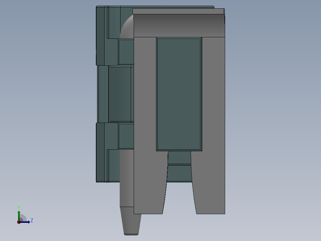Select the lower-left dark green block face
Screen dimensions: 321x241
(x=100, y=152)
